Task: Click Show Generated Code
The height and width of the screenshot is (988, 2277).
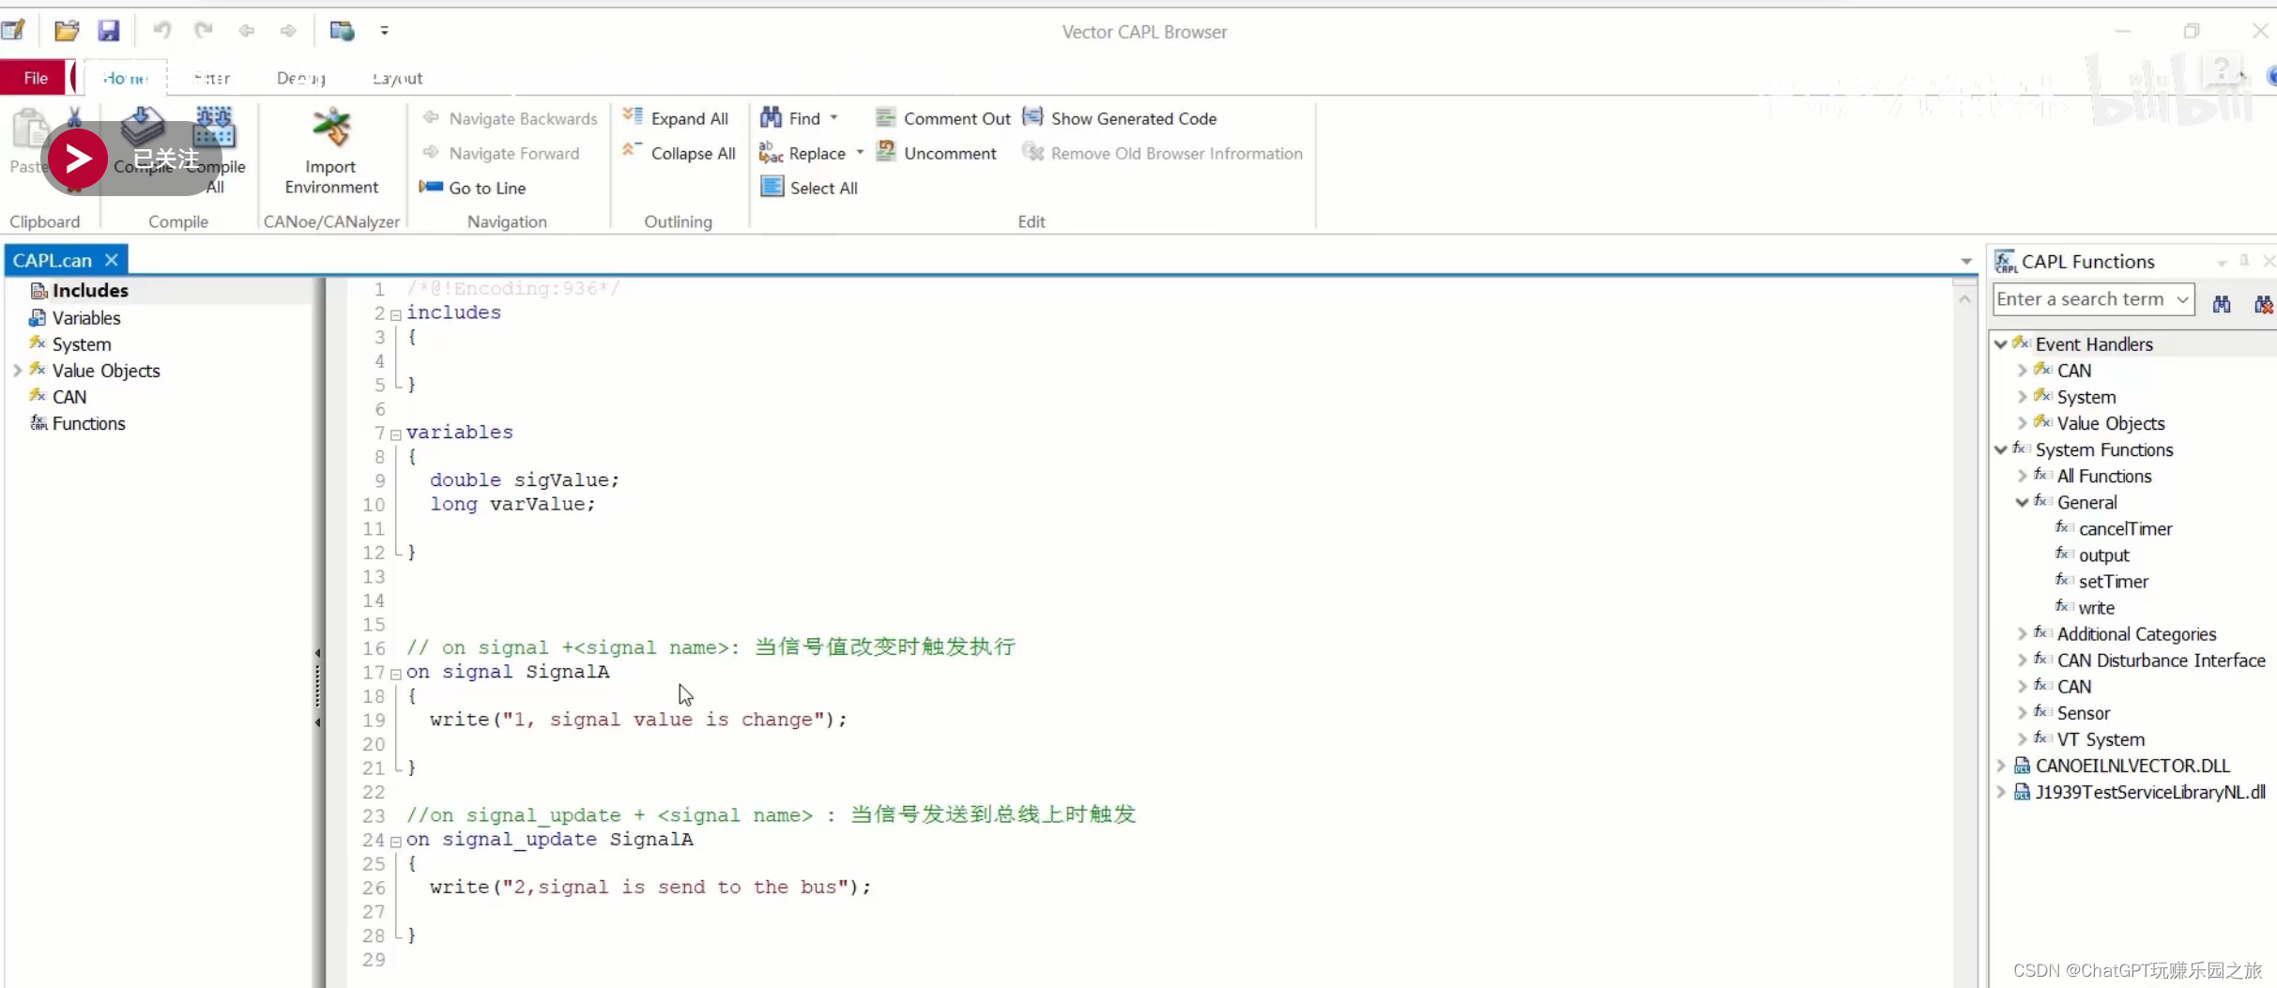Action: tap(1120, 118)
